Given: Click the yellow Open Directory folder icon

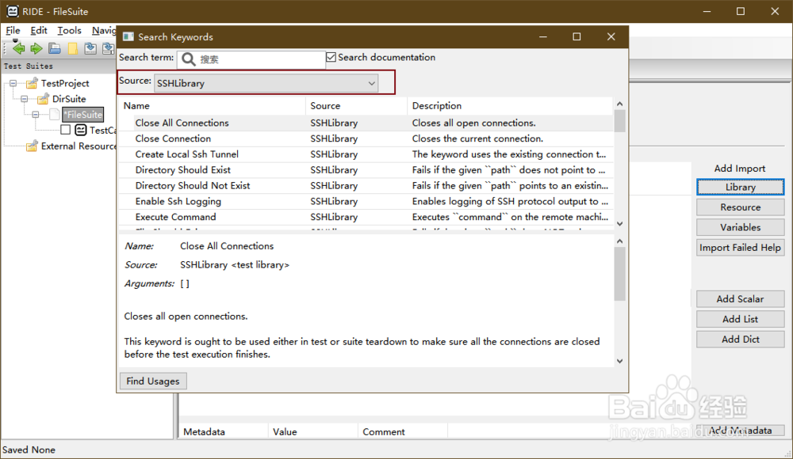Looking at the screenshot, I should coord(73,48).
